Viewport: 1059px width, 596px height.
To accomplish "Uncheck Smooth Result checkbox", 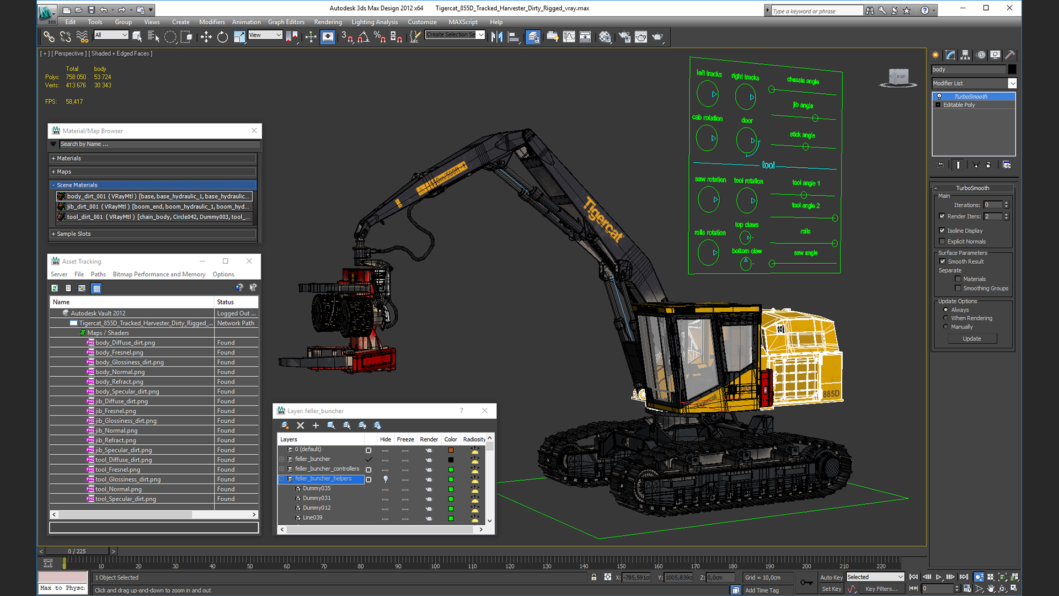I will [x=942, y=262].
